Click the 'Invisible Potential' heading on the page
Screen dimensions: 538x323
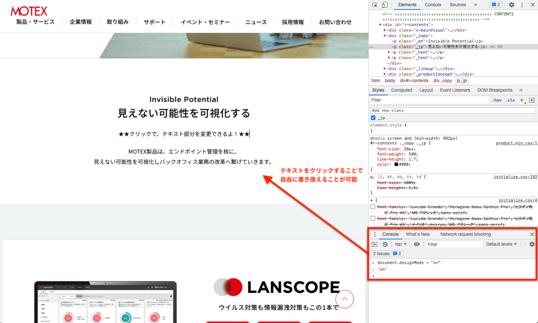click(184, 99)
